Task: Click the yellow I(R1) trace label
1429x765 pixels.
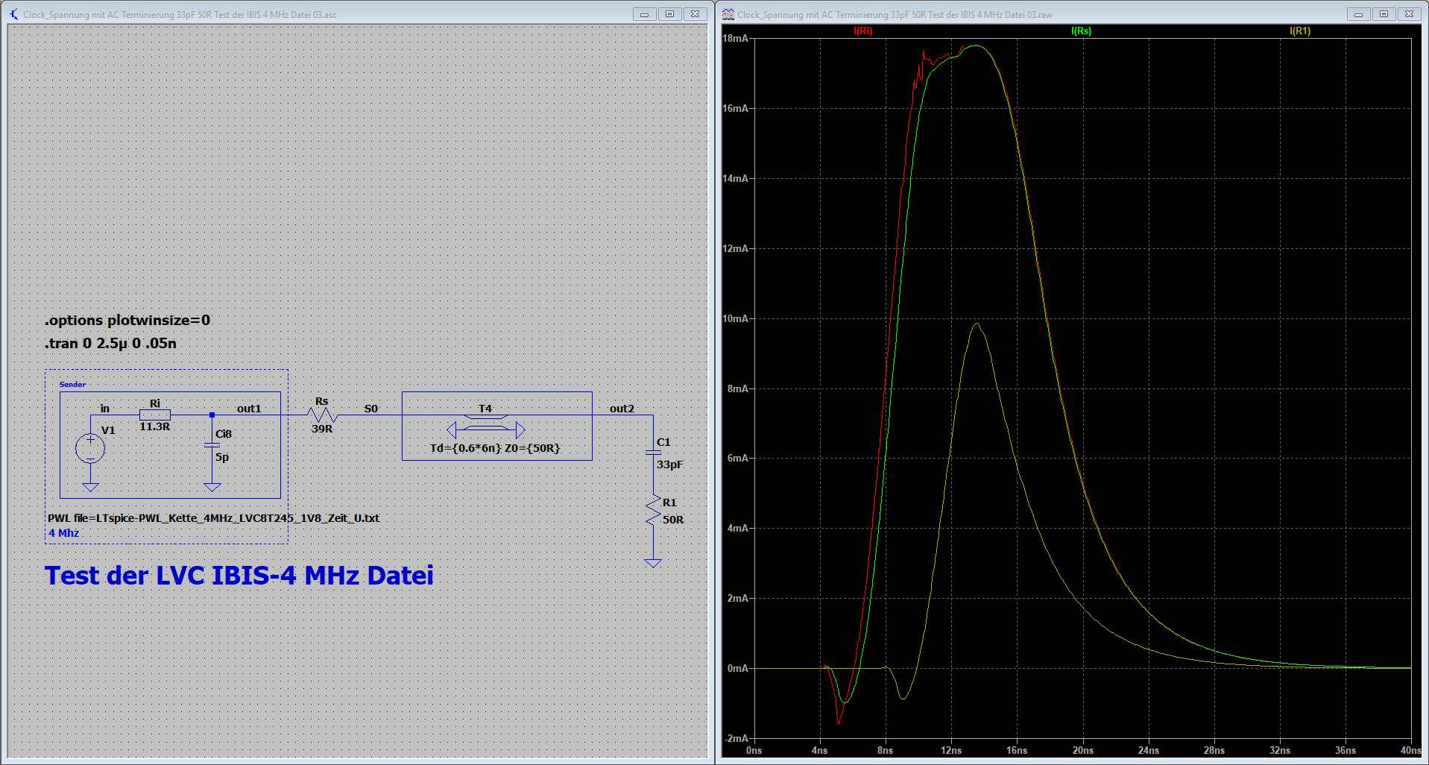Action: [x=1299, y=31]
